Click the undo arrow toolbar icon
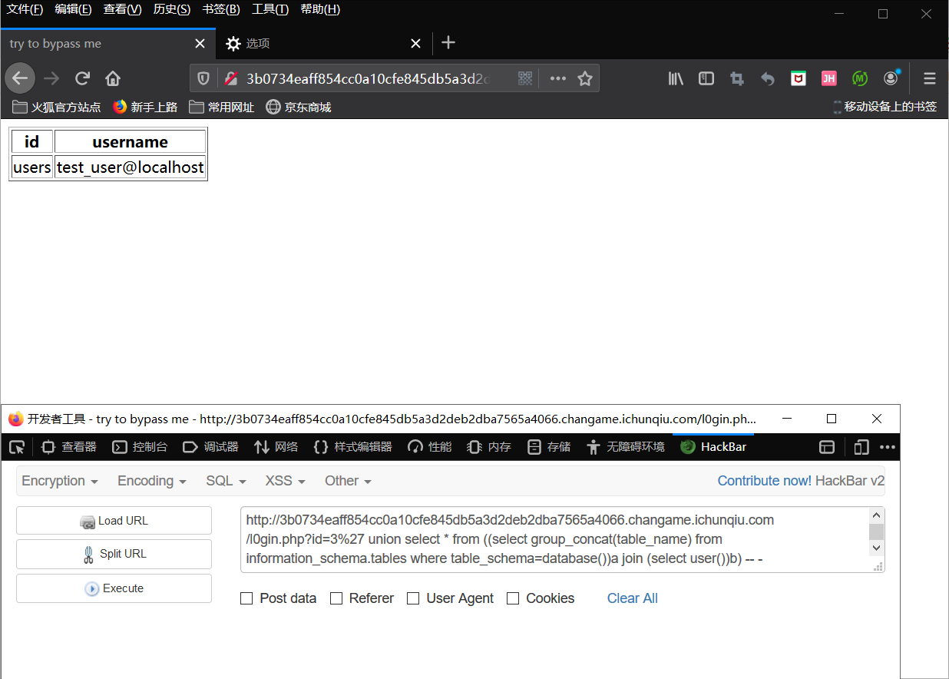This screenshot has width=949, height=679. [x=768, y=78]
